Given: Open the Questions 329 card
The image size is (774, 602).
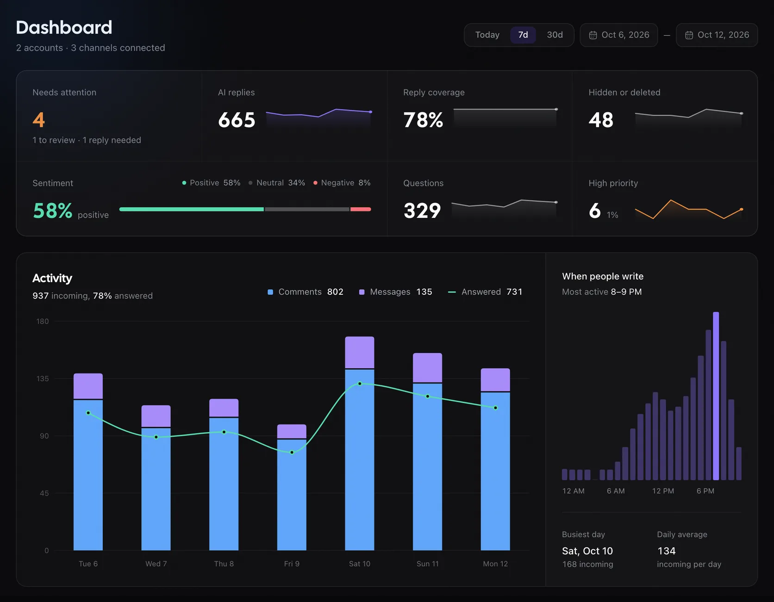Looking at the screenshot, I should (x=480, y=199).
